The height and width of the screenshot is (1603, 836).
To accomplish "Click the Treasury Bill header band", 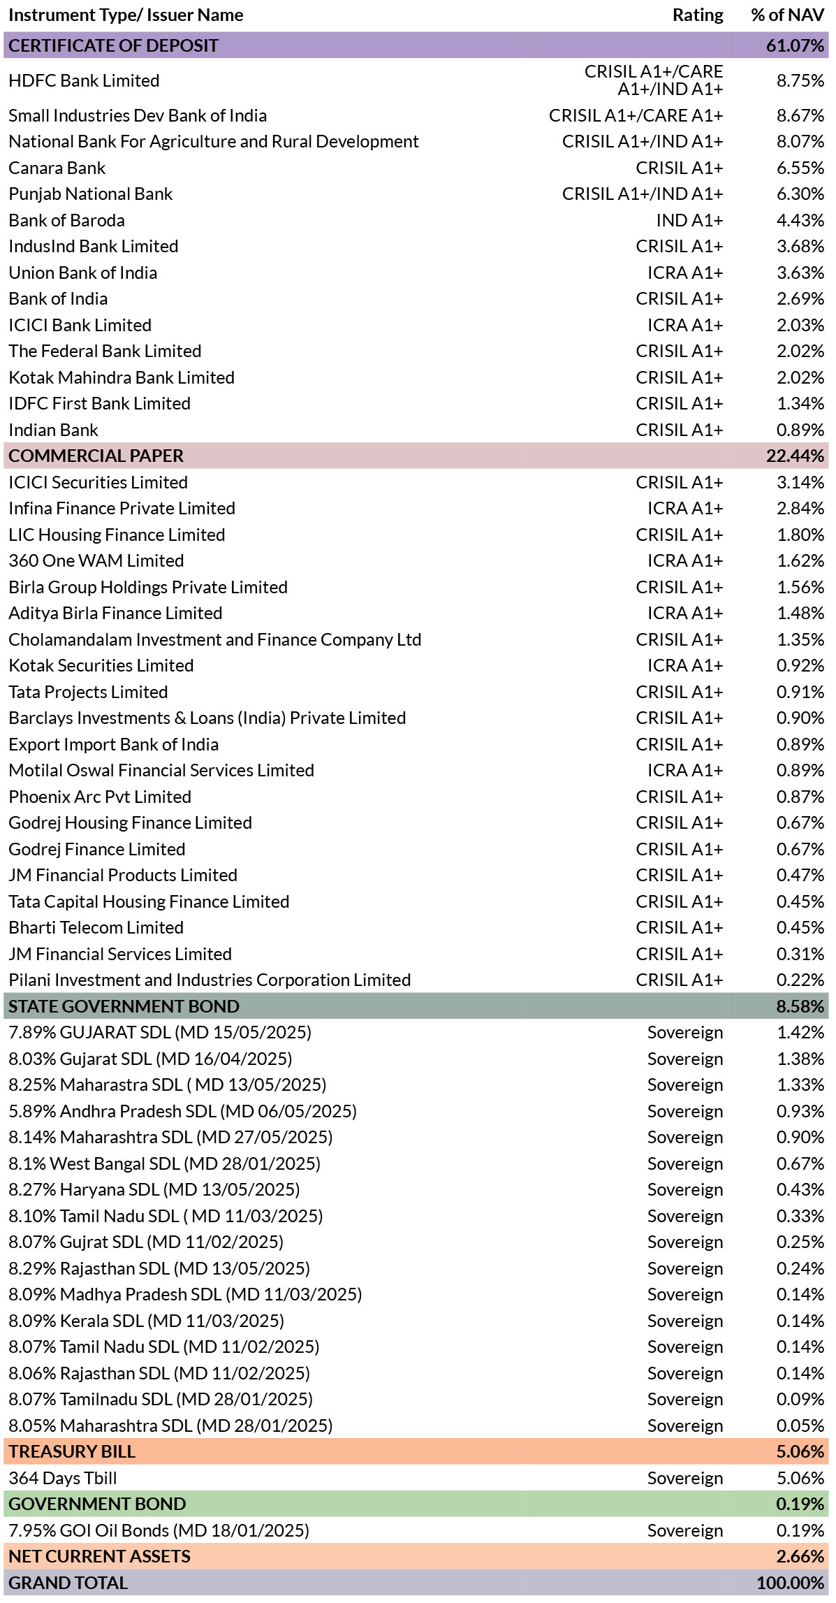I will (x=416, y=1451).
